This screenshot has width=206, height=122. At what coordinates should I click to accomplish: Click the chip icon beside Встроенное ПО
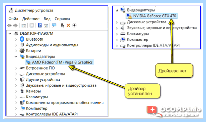coord(22,68)
